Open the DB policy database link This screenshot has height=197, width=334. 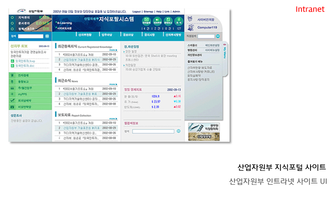tap(46, 29)
